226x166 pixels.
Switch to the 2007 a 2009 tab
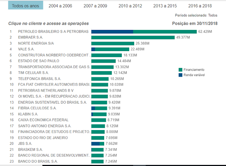tap(95, 6)
